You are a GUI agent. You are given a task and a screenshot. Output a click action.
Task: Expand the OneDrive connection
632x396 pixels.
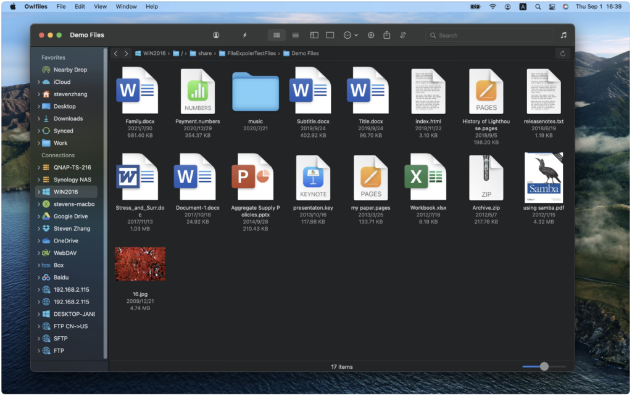coord(39,241)
